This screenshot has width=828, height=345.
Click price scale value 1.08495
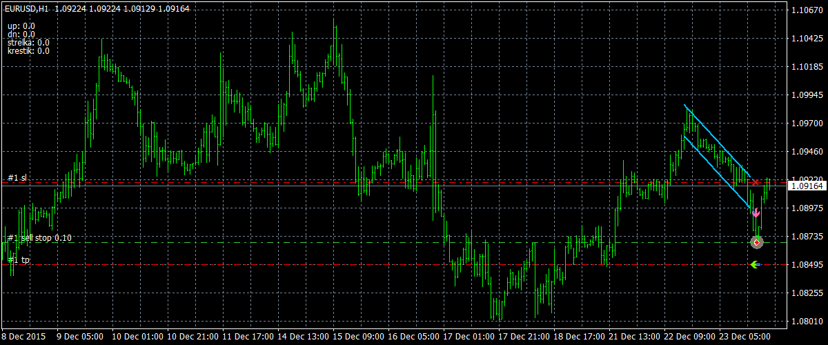tap(807, 264)
